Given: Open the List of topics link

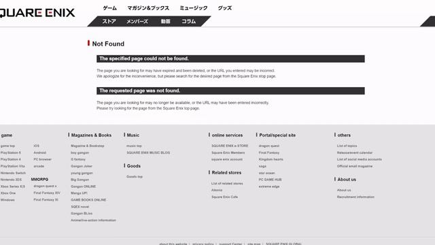Looking at the screenshot, I should pos(347,146).
